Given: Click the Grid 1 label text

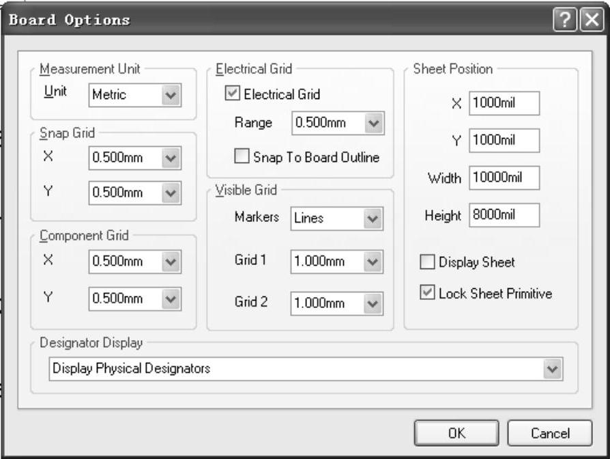Looking at the screenshot, I should pyautogui.click(x=250, y=260).
